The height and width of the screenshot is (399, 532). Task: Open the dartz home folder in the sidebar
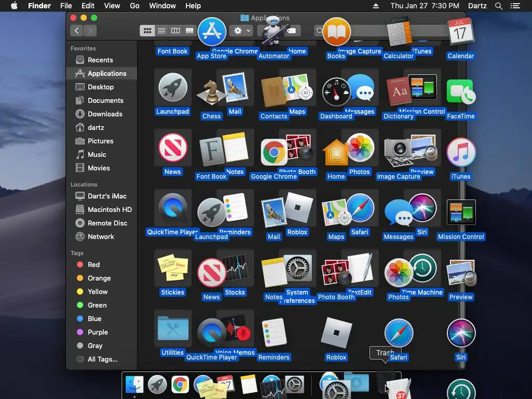pos(102,128)
